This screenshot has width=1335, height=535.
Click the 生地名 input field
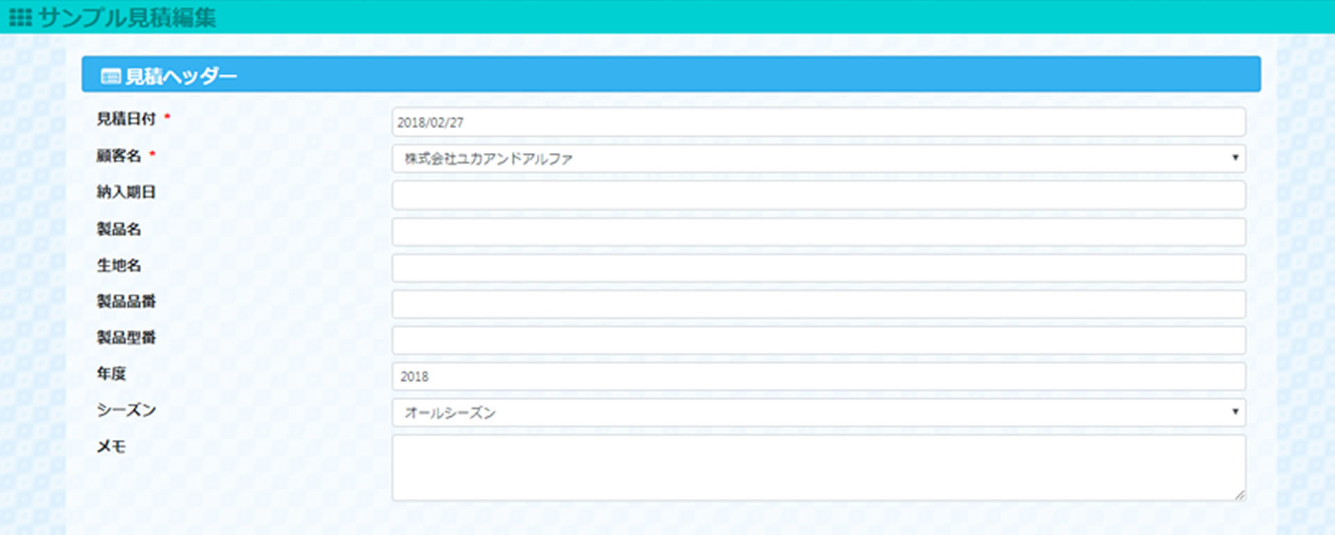pos(818,268)
